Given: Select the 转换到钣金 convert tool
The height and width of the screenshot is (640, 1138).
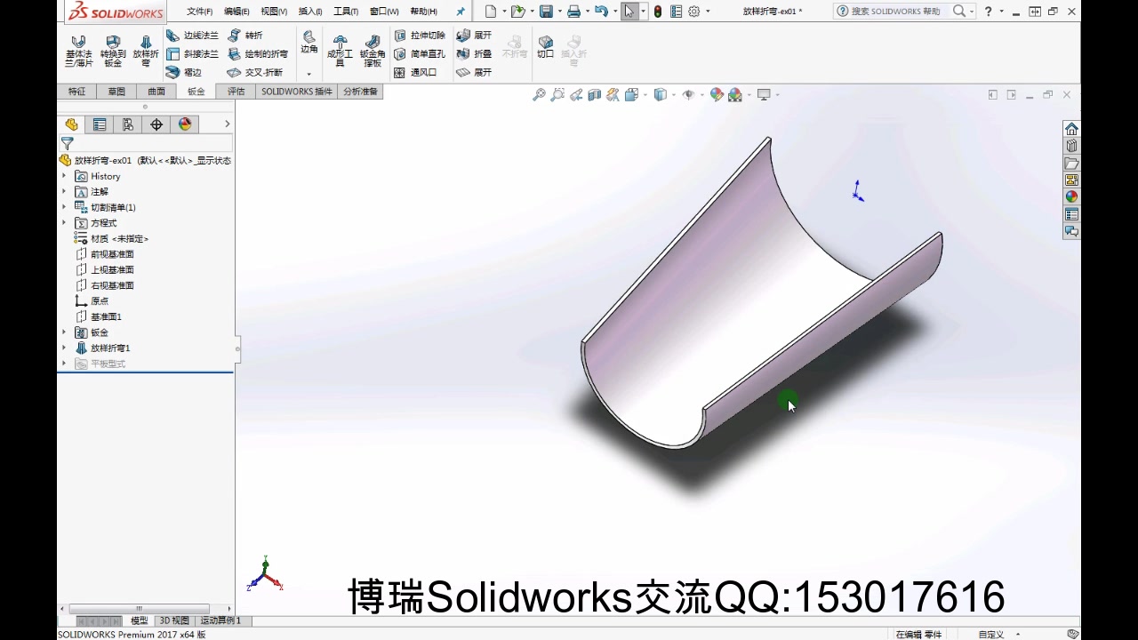Looking at the screenshot, I should click(x=113, y=52).
